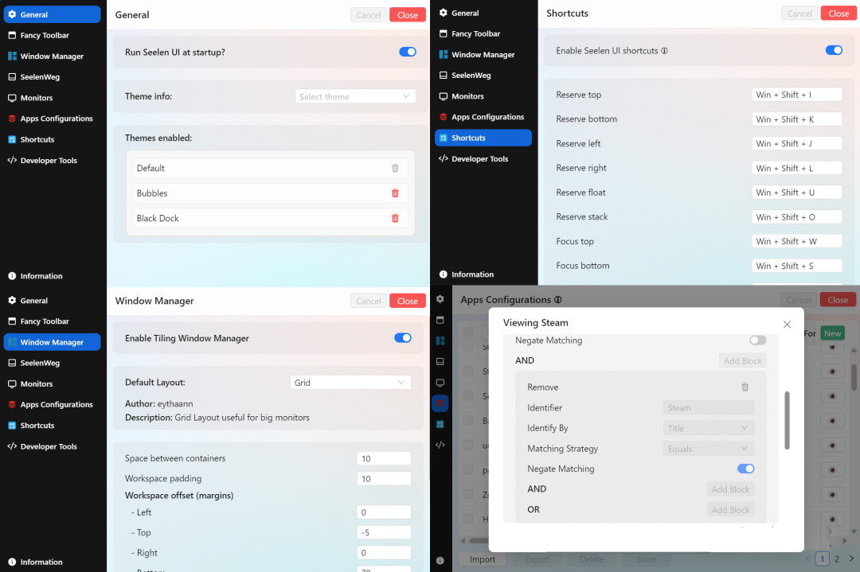Screen dimensions: 860x572
Task: Go to page 2 in Apps Configurations pagination
Action: (836, 558)
